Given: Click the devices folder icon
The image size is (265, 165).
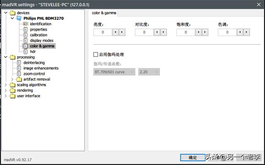Looking at the screenshot, I should click(12, 13).
